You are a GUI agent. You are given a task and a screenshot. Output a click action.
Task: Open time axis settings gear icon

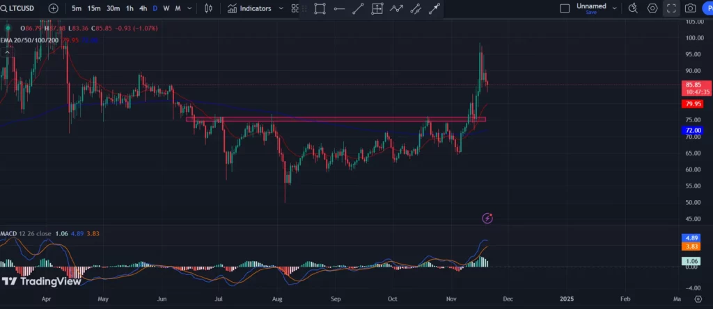[698, 299]
